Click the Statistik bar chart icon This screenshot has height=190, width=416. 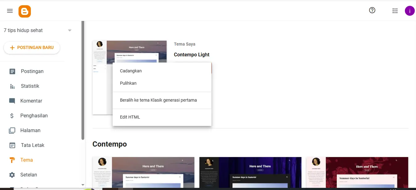(12, 86)
